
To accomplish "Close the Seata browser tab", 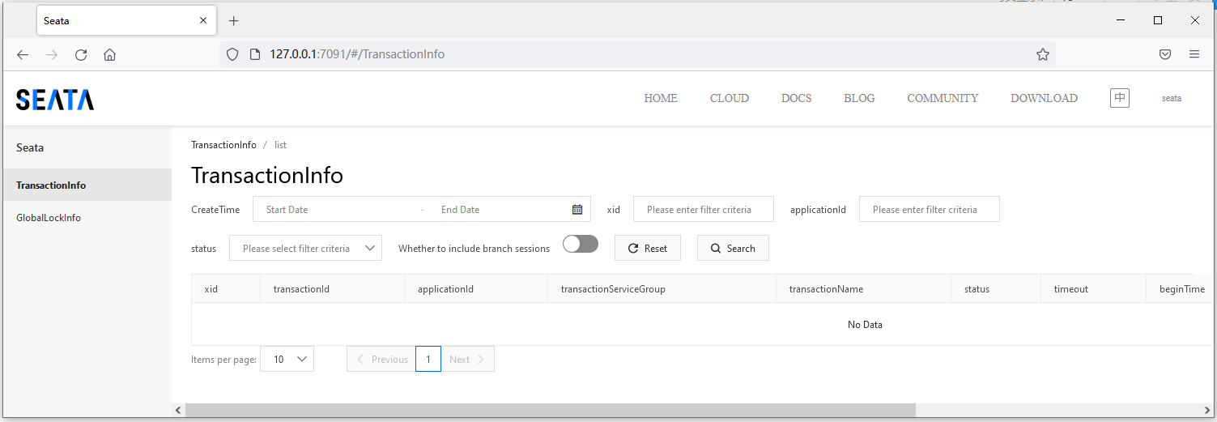I will point(203,21).
